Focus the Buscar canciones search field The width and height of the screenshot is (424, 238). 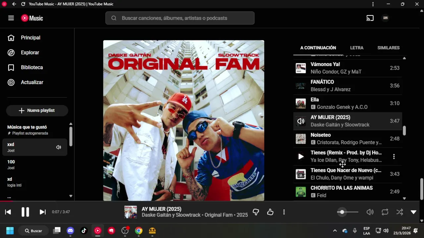coord(180,18)
